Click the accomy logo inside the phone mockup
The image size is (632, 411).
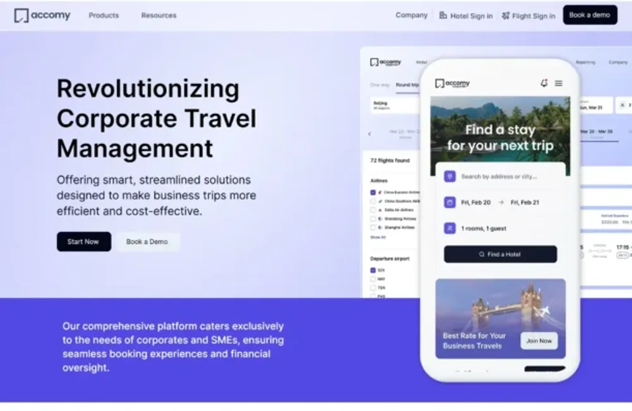coord(453,83)
